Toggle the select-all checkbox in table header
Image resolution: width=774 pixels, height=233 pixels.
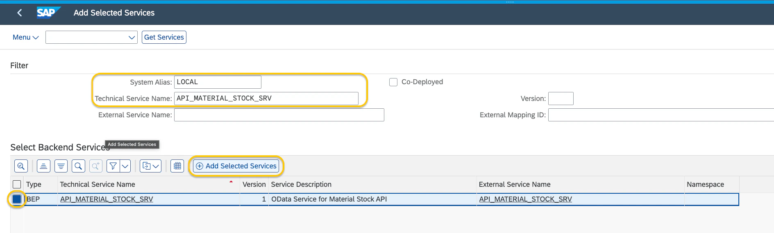pos(17,184)
